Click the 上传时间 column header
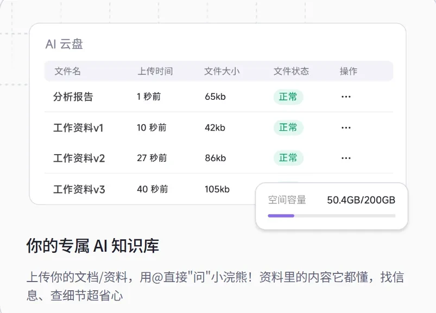 pyautogui.click(x=155, y=71)
